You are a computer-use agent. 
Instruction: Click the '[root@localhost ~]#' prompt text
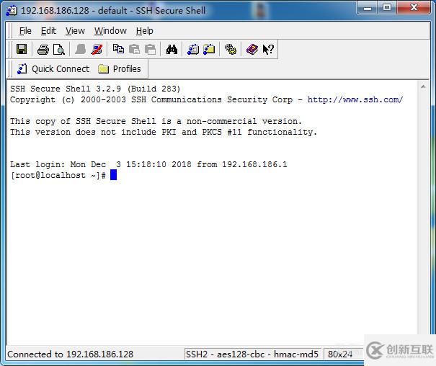click(58, 175)
